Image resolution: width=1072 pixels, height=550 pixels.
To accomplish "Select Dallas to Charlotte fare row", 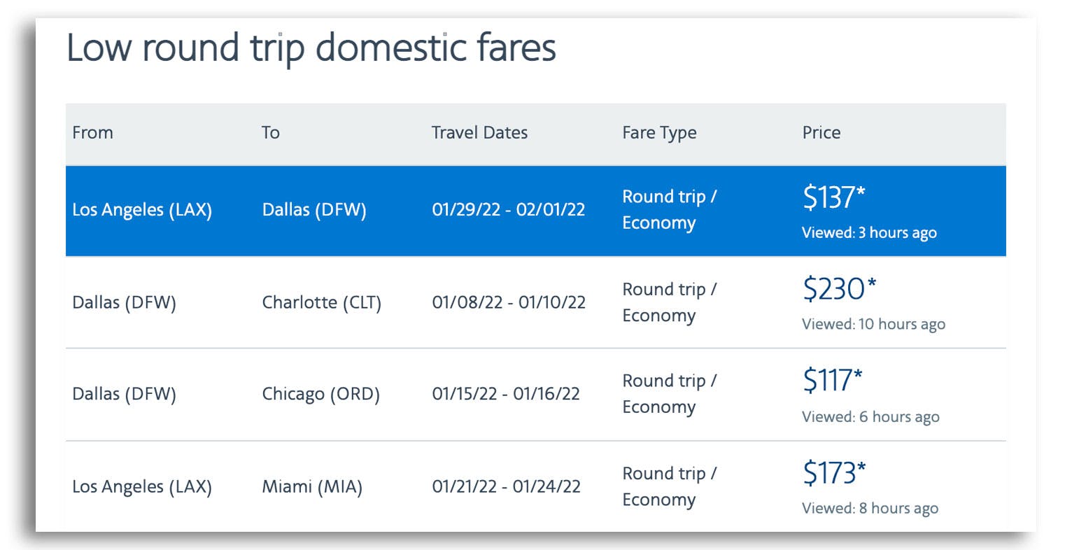I will (x=124, y=302).
